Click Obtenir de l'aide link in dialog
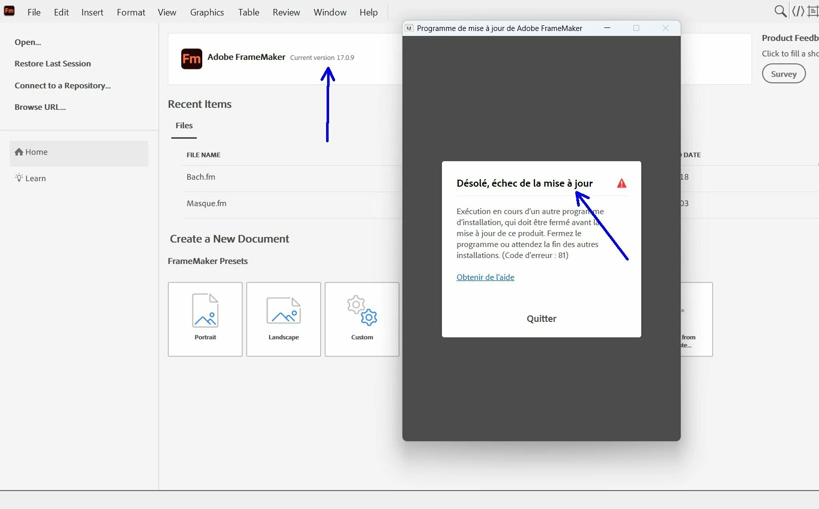 (x=485, y=277)
